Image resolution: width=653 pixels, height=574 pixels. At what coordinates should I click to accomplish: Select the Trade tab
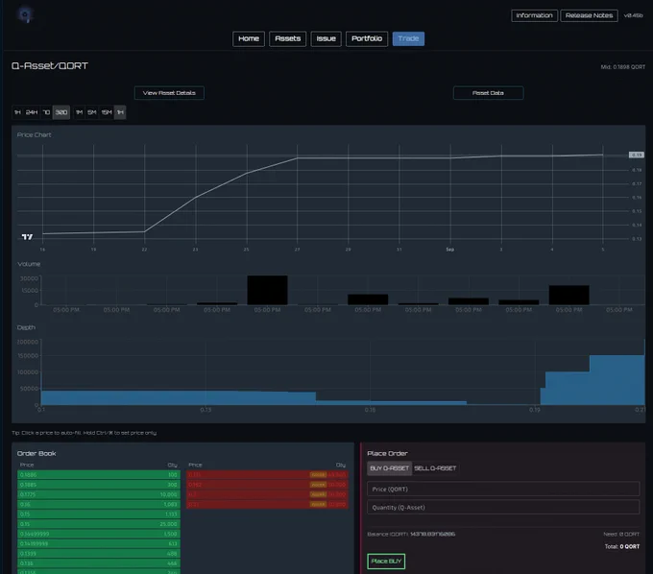click(408, 38)
